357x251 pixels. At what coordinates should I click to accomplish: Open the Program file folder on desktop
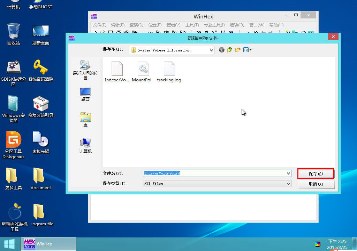coord(42,215)
